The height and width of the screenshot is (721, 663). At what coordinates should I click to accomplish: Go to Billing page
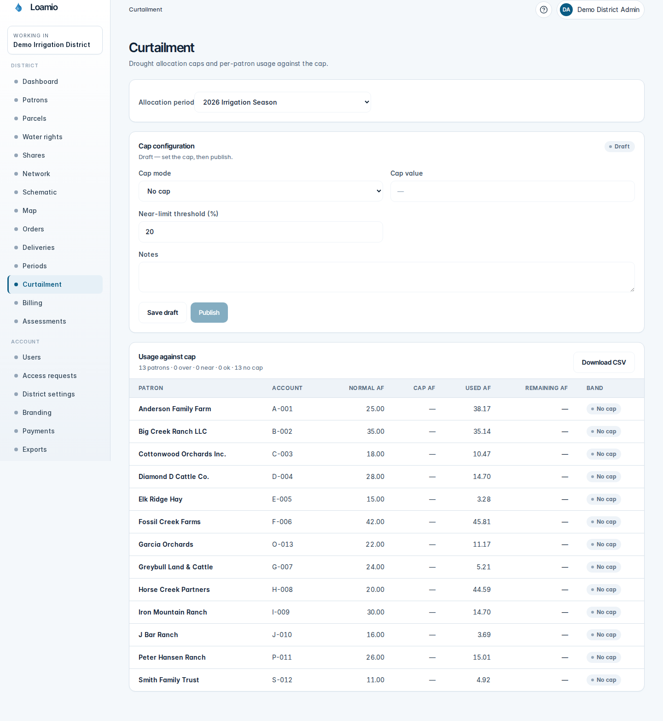[x=55, y=303]
